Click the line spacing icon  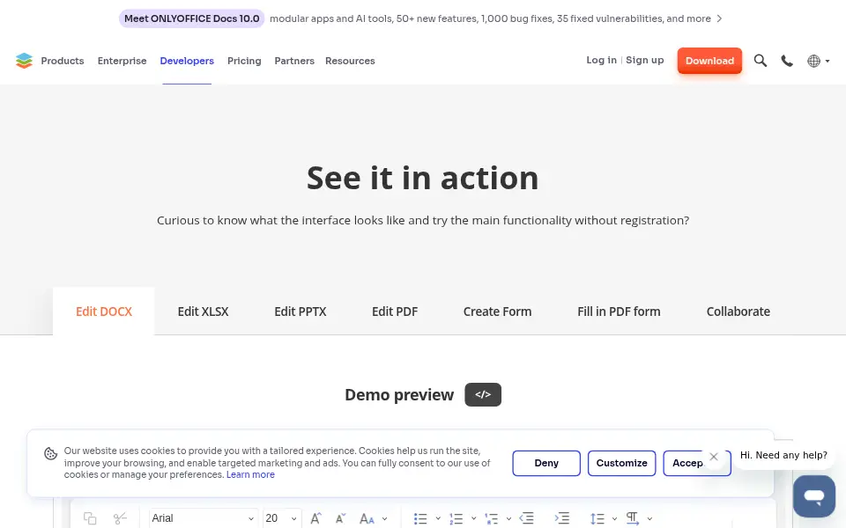click(597, 519)
